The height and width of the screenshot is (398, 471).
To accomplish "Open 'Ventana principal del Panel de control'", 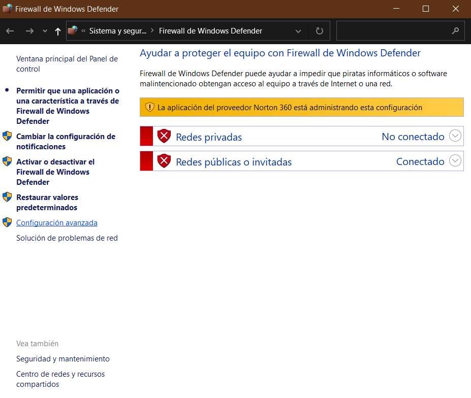I will coord(67,63).
